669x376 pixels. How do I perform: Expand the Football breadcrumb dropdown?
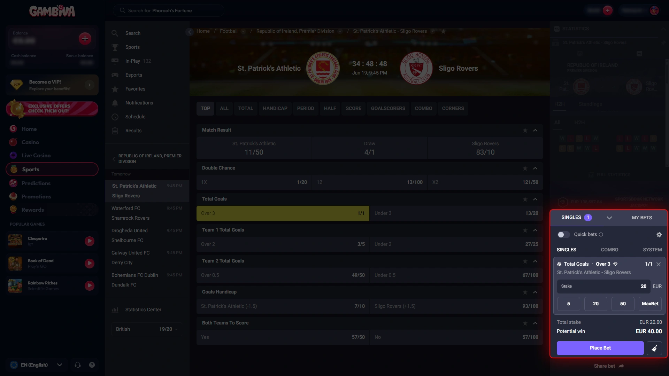pos(243,31)
